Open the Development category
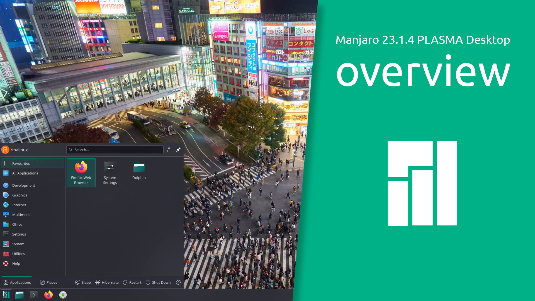The image size is (535, 301). 33,185
